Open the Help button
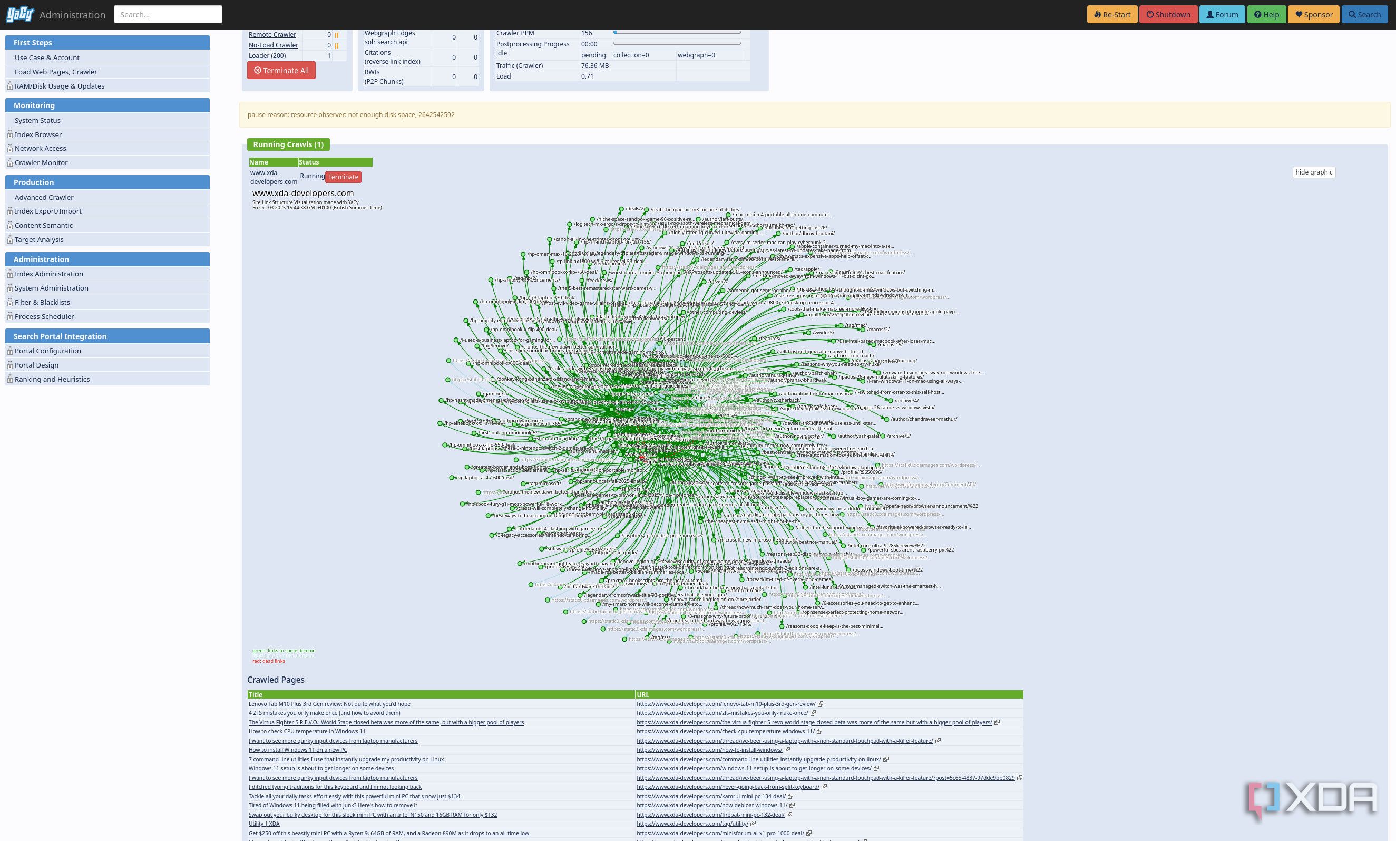The width and height of the screenshot is (1396, 841). click(x=1266, y=15)
